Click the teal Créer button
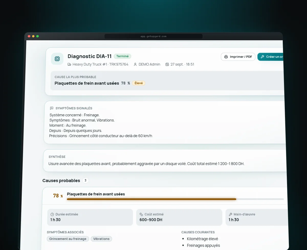This screenshot has height=250, width=307. click(x=270, y=57)
